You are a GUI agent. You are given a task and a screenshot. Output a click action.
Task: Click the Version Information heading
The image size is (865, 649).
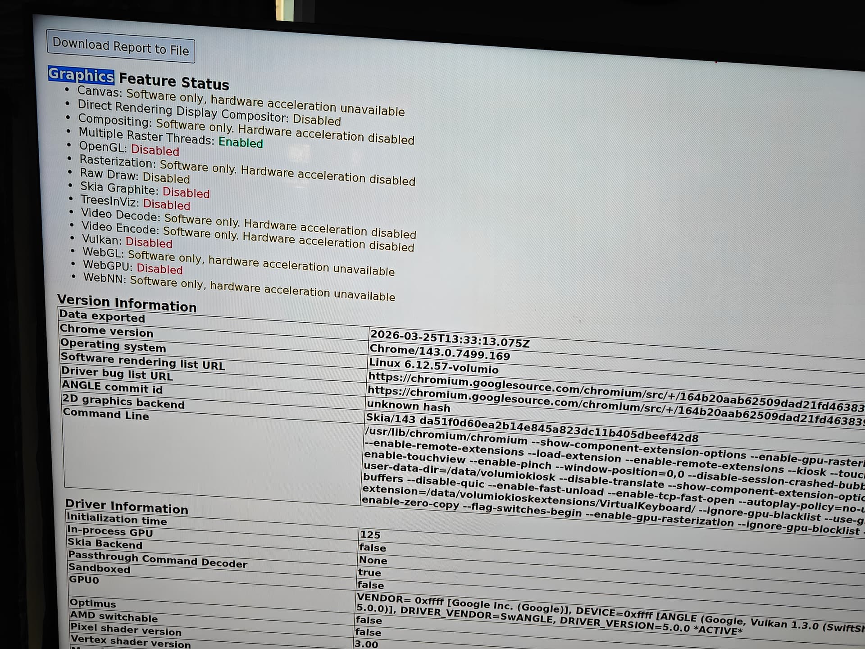(x=127, y=303)
